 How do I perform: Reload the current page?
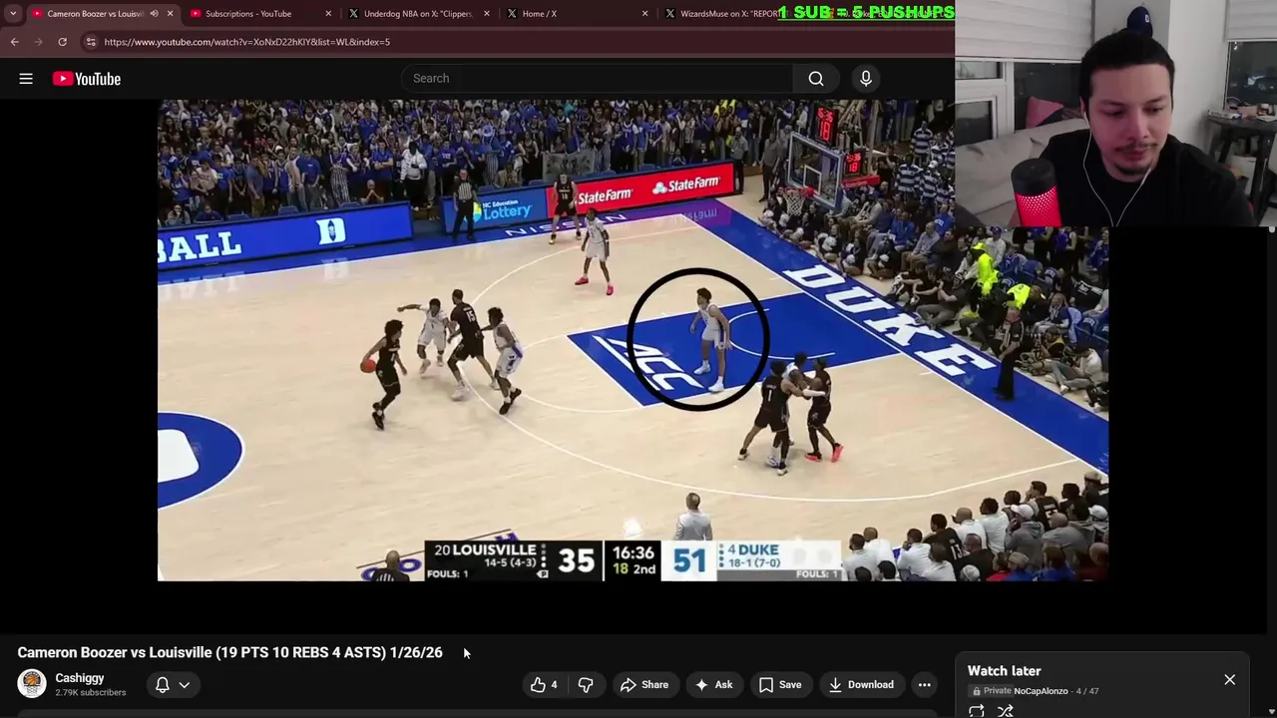pyautogui.click(x=62, y=42)
